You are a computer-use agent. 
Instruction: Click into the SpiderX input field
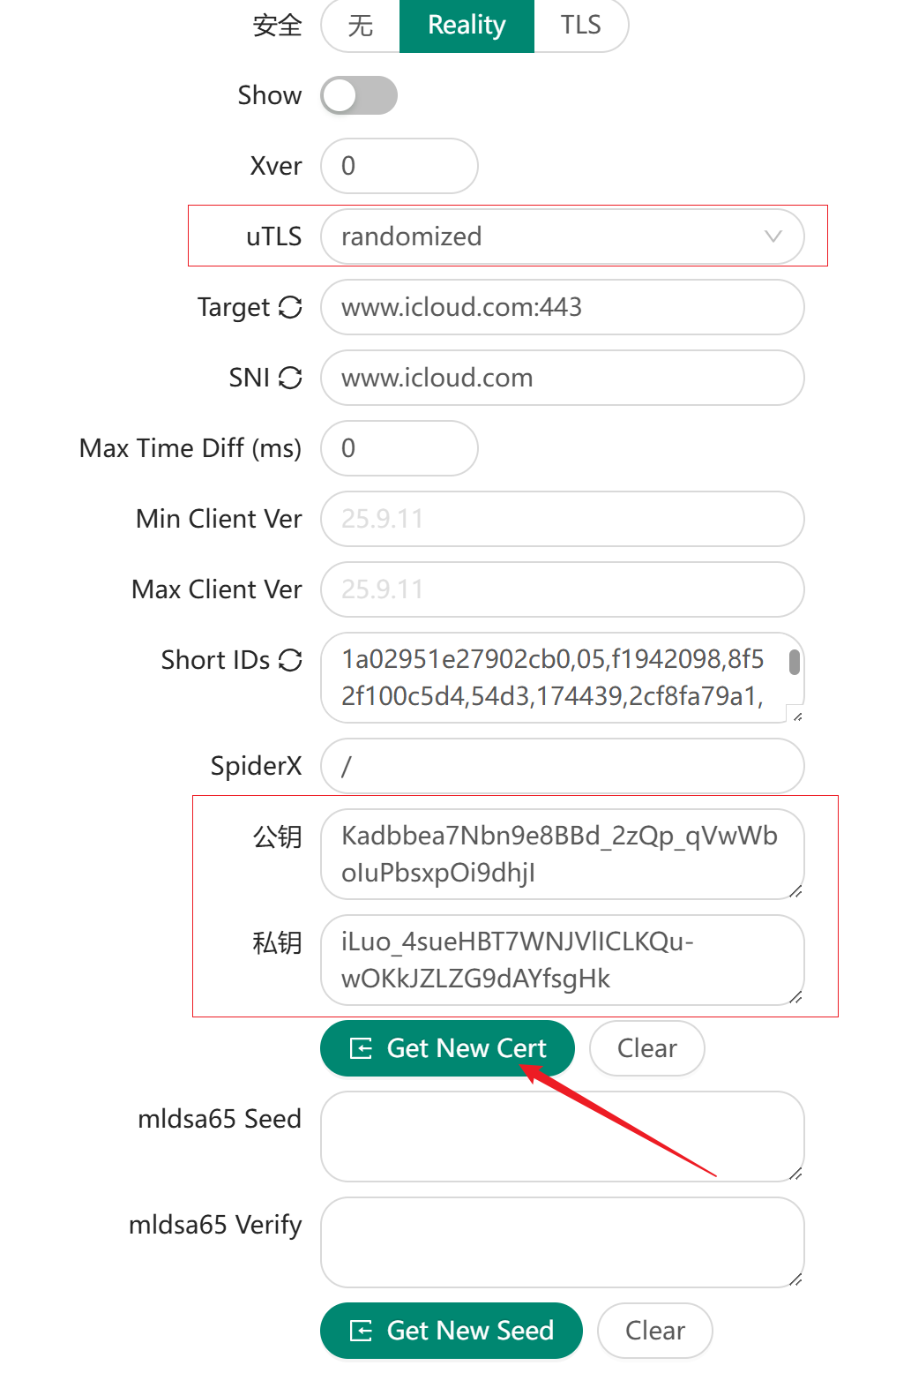coord(562,766)
